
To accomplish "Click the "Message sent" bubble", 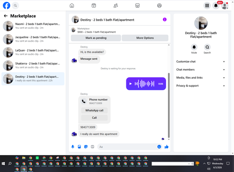I will pyautogui.click(x=89, y=59).
